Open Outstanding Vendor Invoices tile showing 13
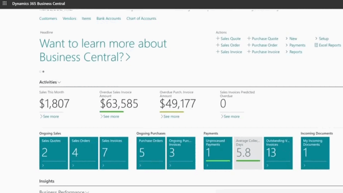The image size is (343, 193). [x=278, y=153]
